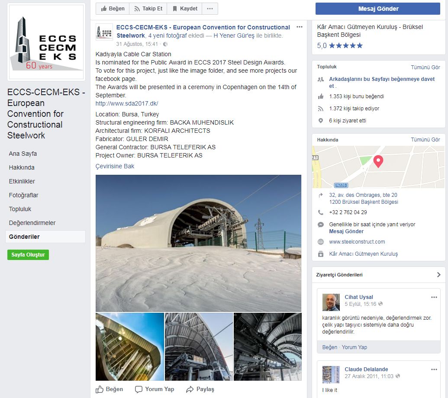Click the green Sayfa Oluştur button

click(28, 255)
